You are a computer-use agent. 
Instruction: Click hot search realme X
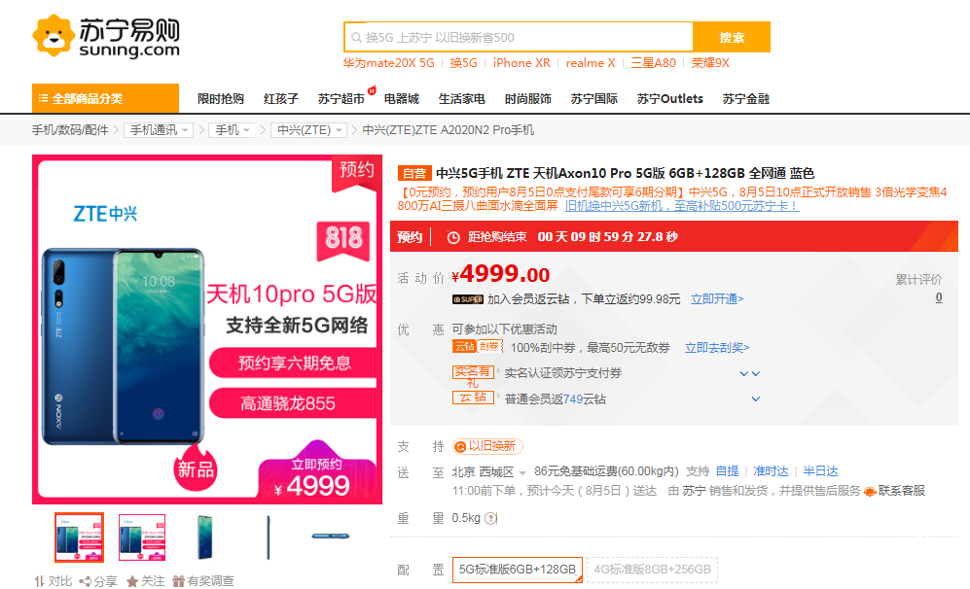tap(591, 63)
